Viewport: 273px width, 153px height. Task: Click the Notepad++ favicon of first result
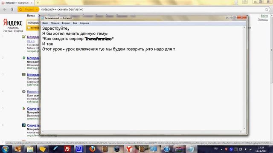[x=24, y=37]
